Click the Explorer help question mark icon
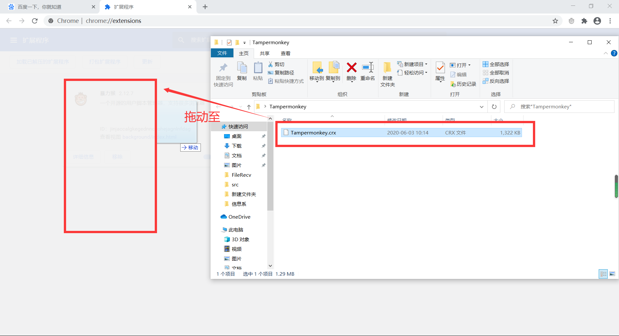Viewport: 619px width, 336px height. (x=614, y=53)
